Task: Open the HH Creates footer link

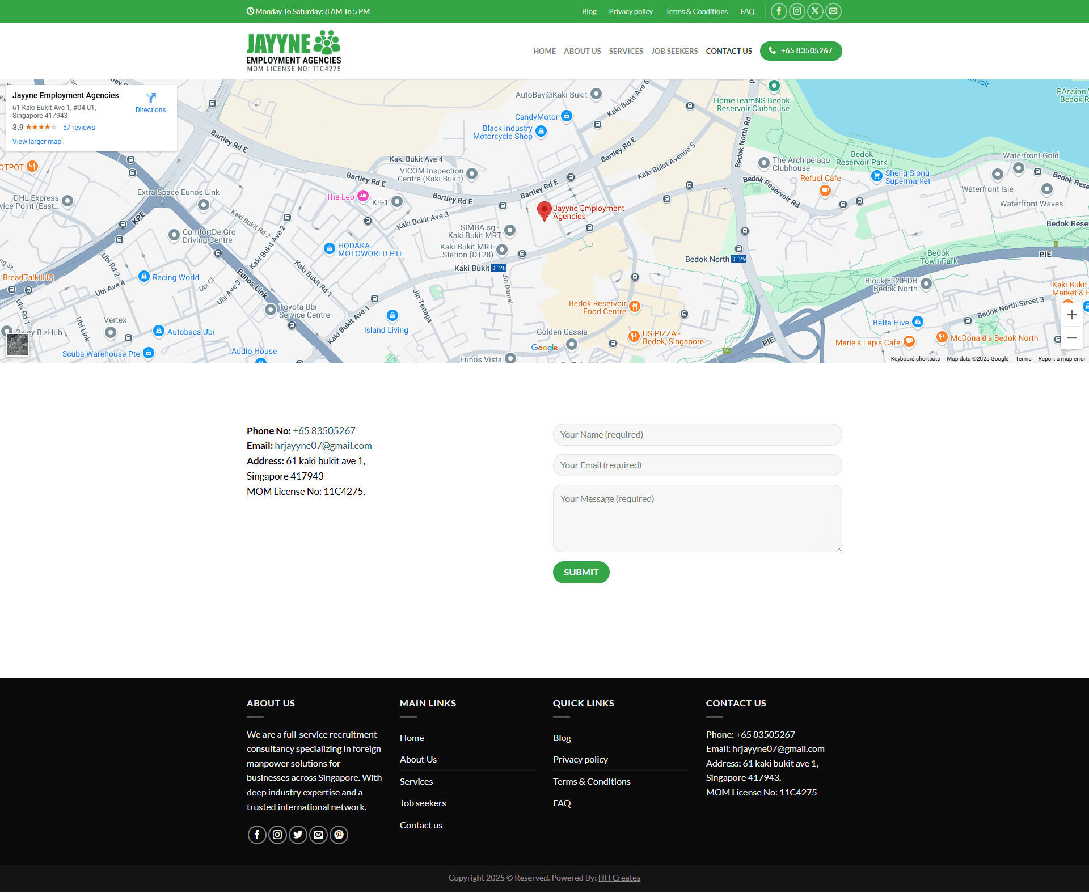Action: click(x=619, y=878)
